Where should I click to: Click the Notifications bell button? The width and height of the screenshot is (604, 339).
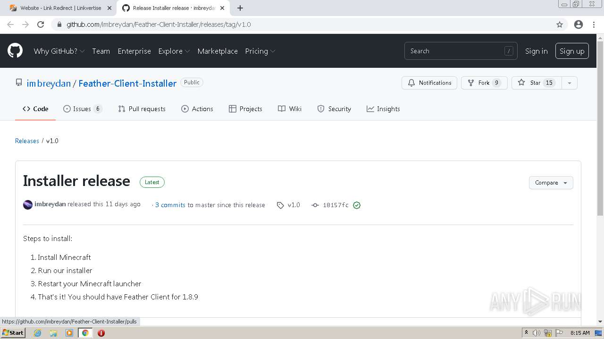(429, 83)
